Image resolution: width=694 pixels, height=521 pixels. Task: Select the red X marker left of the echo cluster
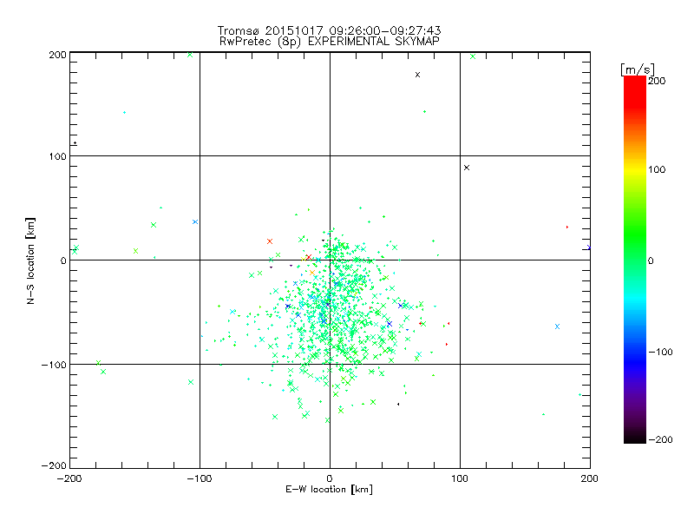coord(270,241)
